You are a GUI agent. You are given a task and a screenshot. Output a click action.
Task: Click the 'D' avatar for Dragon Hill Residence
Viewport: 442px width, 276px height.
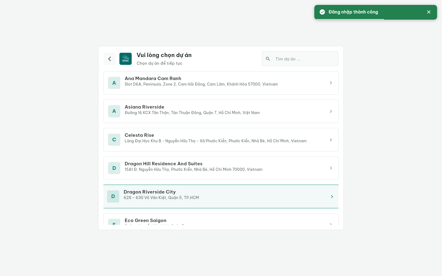[114, 168]
